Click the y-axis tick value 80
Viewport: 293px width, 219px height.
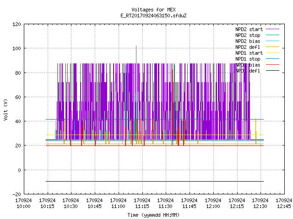coord(18,73)
